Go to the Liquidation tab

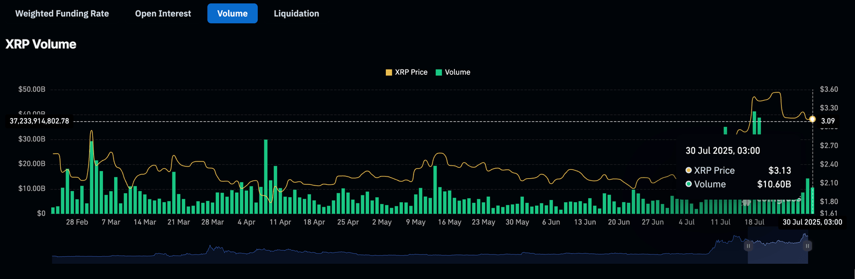[296, 13]
